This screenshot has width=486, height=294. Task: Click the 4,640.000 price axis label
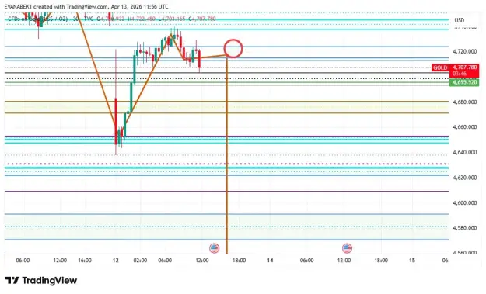pyautogui.click(x=464, y=152)
